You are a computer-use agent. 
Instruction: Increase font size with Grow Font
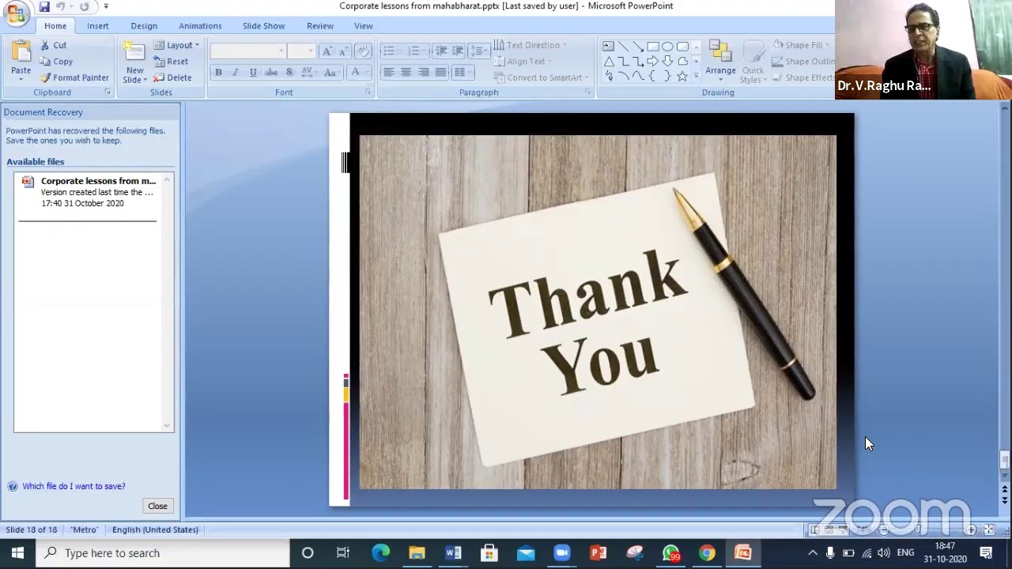(328, 51)
